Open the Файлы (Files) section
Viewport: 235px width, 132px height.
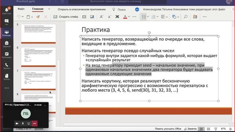(x=7, y=77)
